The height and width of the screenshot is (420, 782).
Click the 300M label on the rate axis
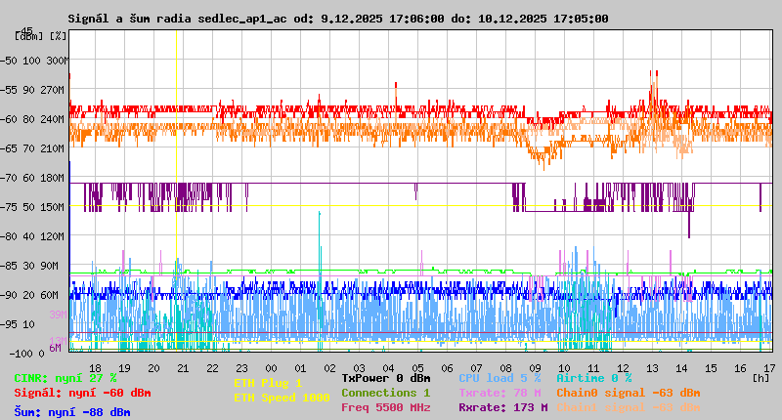point(59,61)
